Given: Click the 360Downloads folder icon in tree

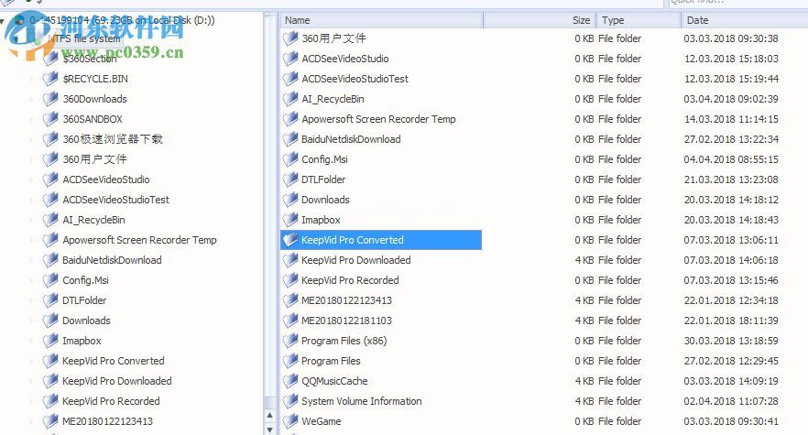Looking at the screenshot, I should coord(50,99).
